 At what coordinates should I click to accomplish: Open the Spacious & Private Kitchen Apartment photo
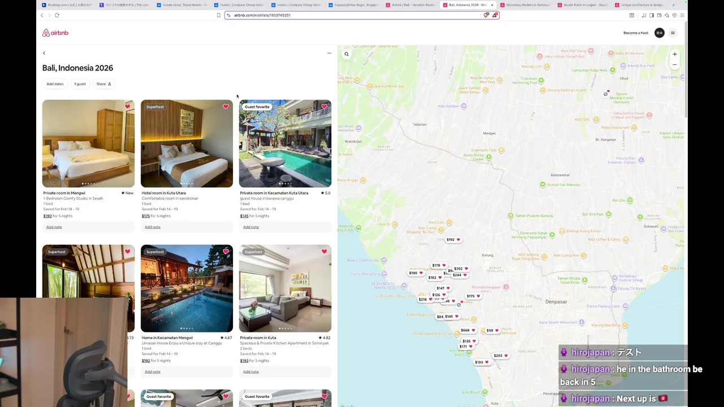285,288
